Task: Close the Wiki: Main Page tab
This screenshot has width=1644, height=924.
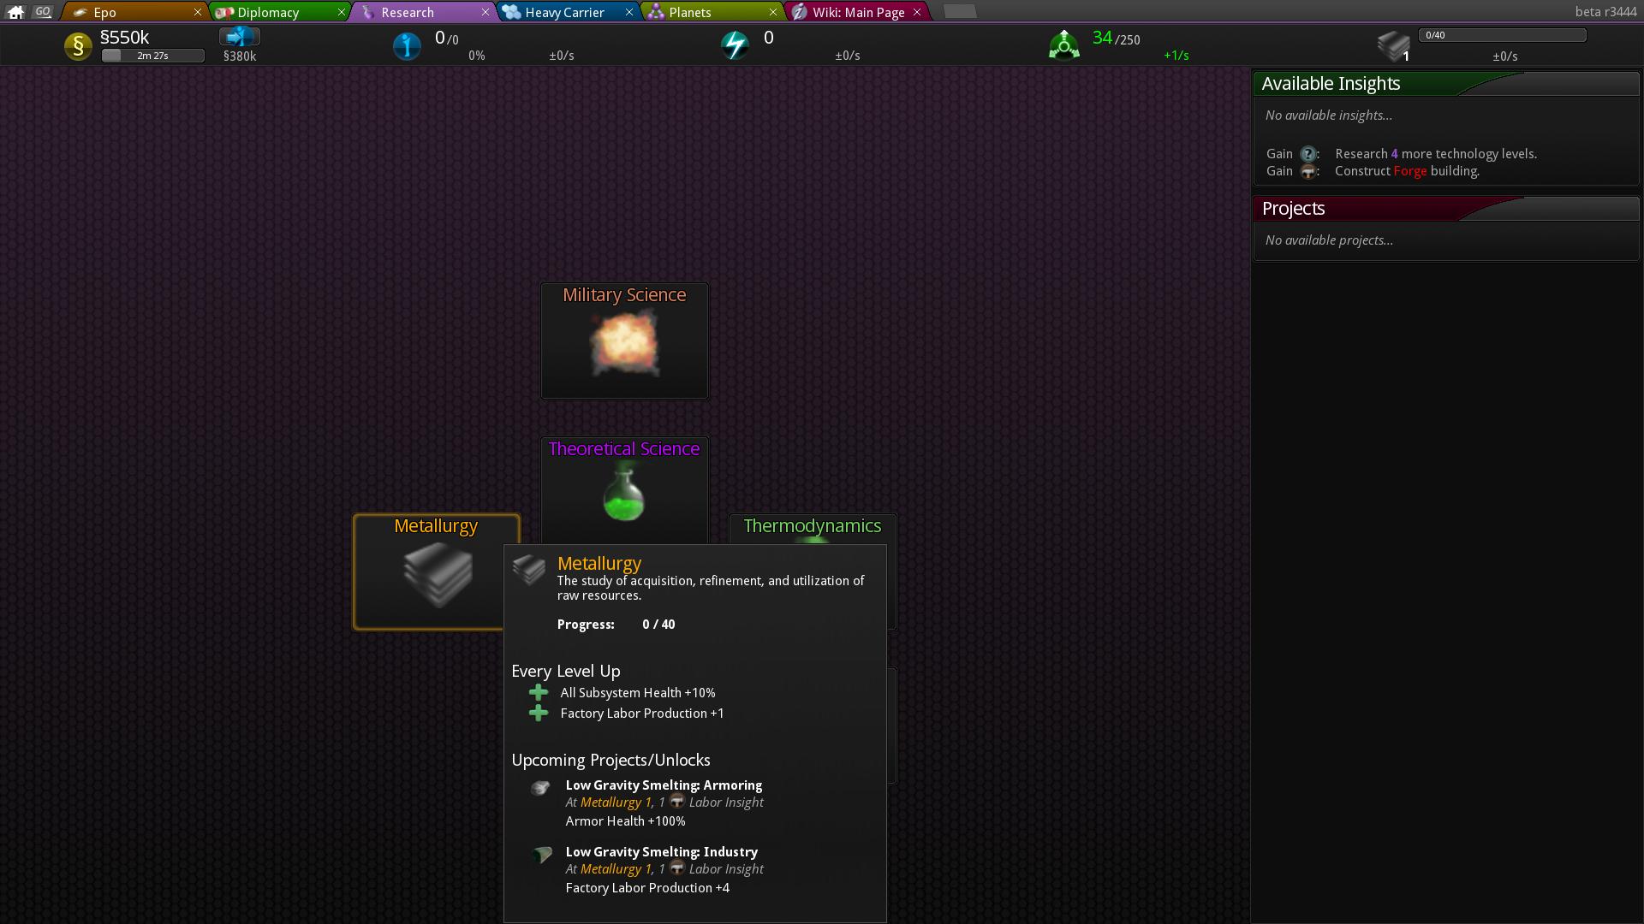Action: (x=917, y=12)
